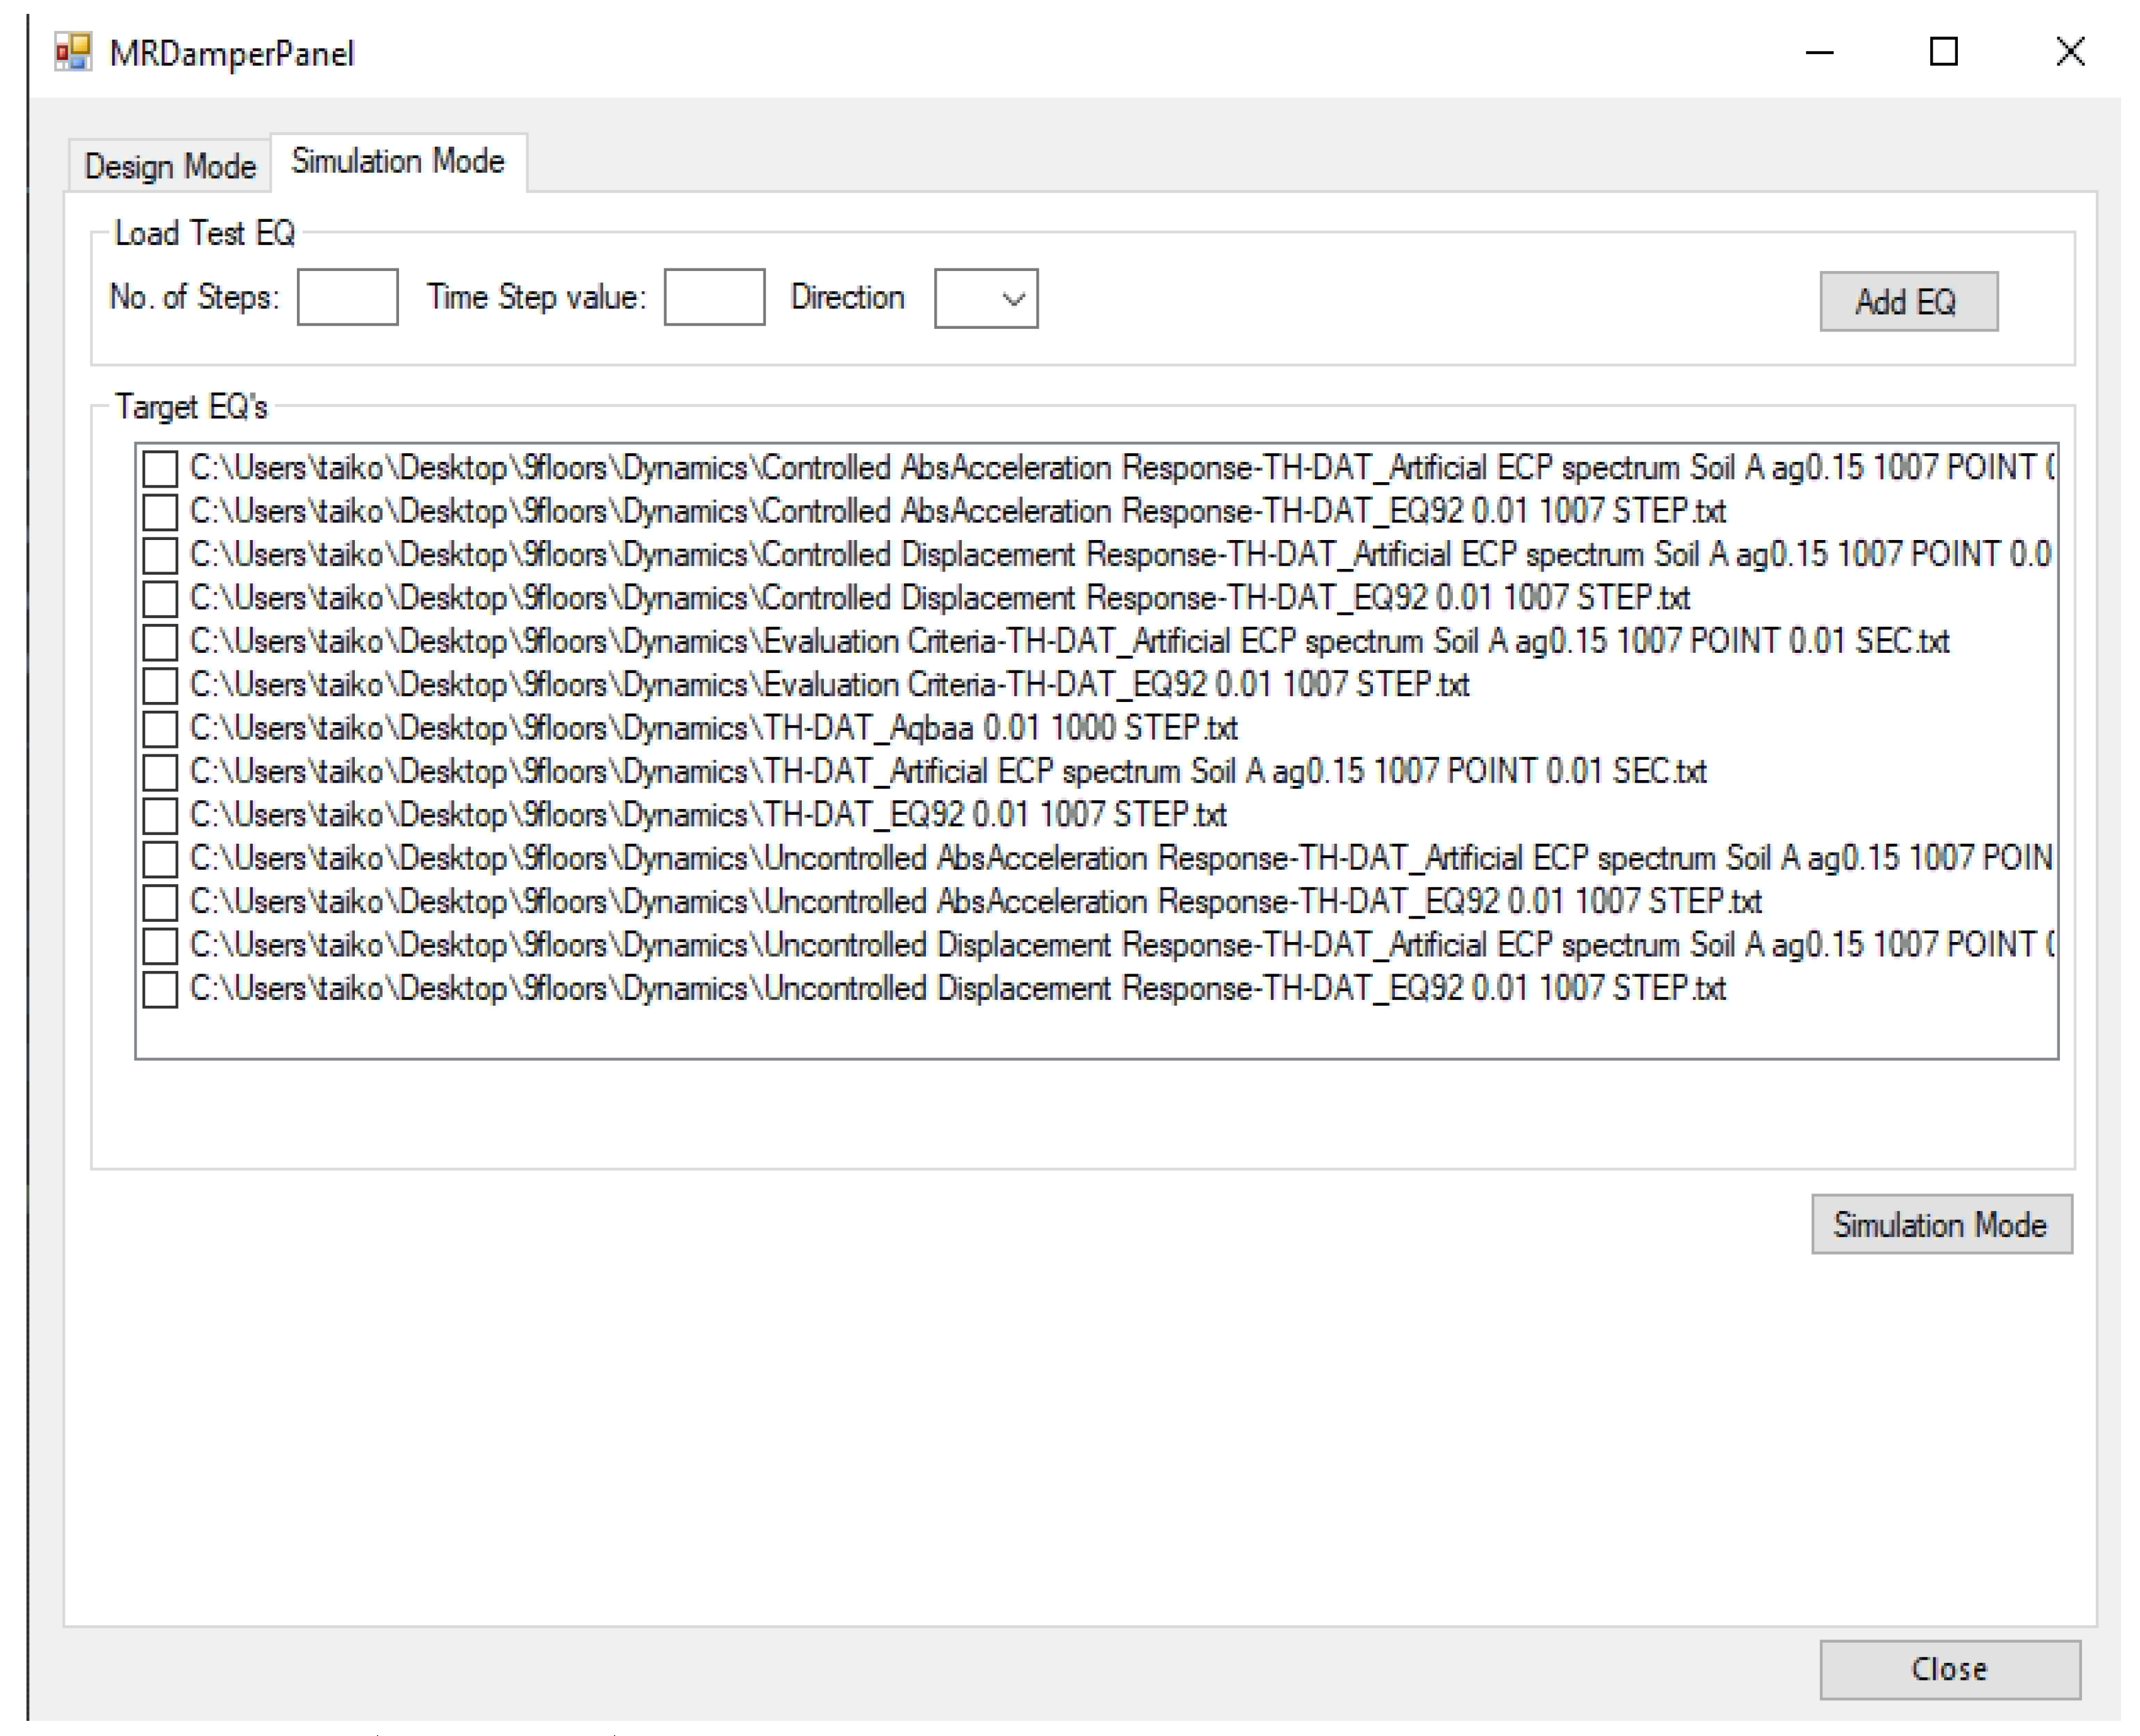Image resolution: width=2140 pixels, height=1736 pixels.
Task: Enable the Uncontrolled AbsAcceleration Artificial ECP checkbox
Action: tap(160, 858)
